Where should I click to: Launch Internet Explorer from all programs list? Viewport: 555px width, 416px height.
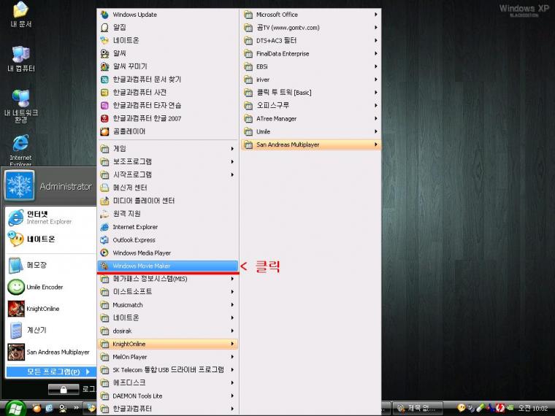(x=167, y=227)
